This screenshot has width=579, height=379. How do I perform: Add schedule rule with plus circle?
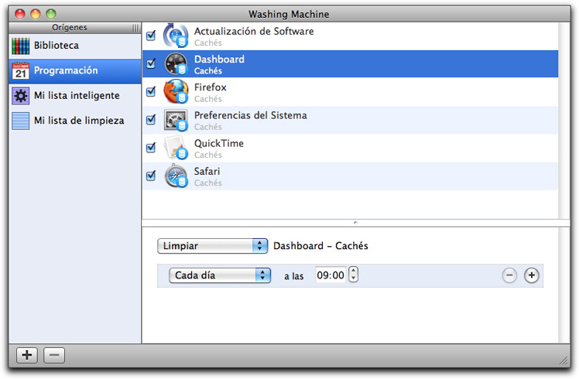point(531,275)
